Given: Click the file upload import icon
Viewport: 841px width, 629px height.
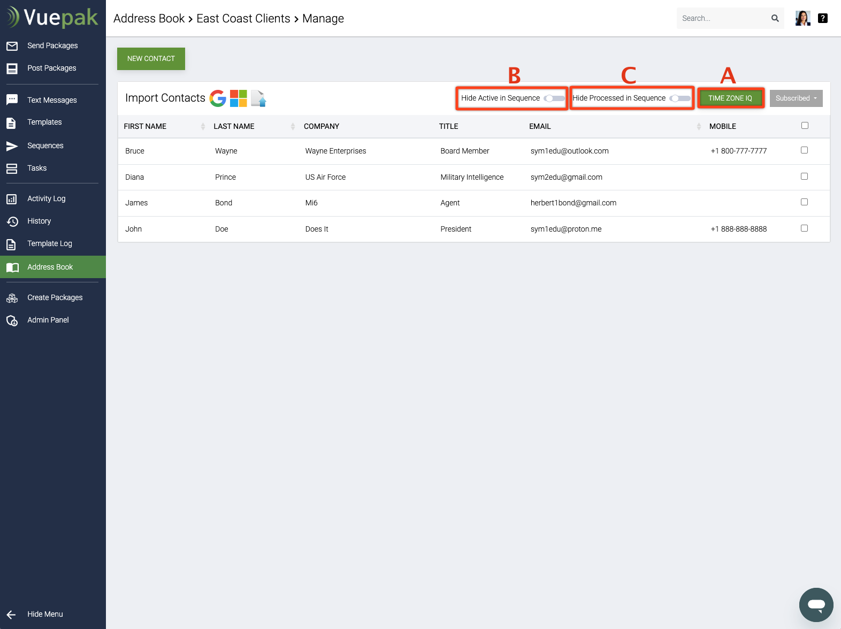Looking at the screenshot, I should pos(259,98).
